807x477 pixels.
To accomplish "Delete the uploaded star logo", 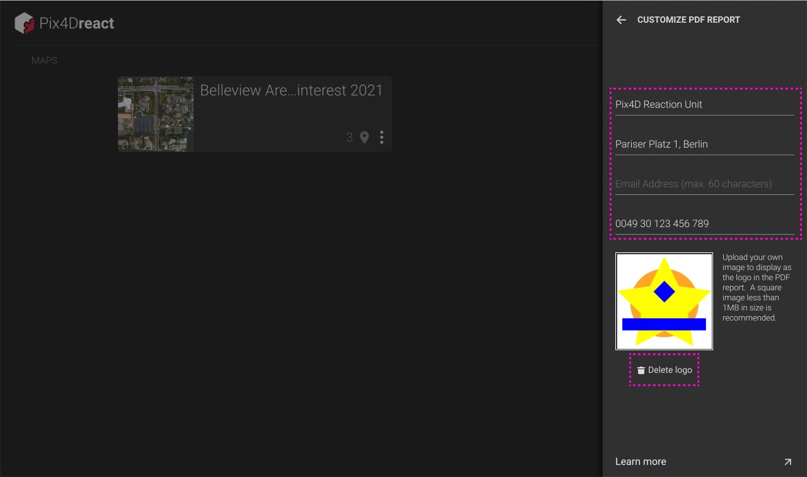I will click(x=664, y=370).
